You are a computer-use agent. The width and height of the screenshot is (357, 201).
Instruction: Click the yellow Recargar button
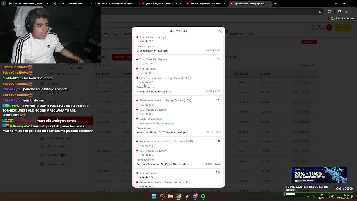point(343,27)
